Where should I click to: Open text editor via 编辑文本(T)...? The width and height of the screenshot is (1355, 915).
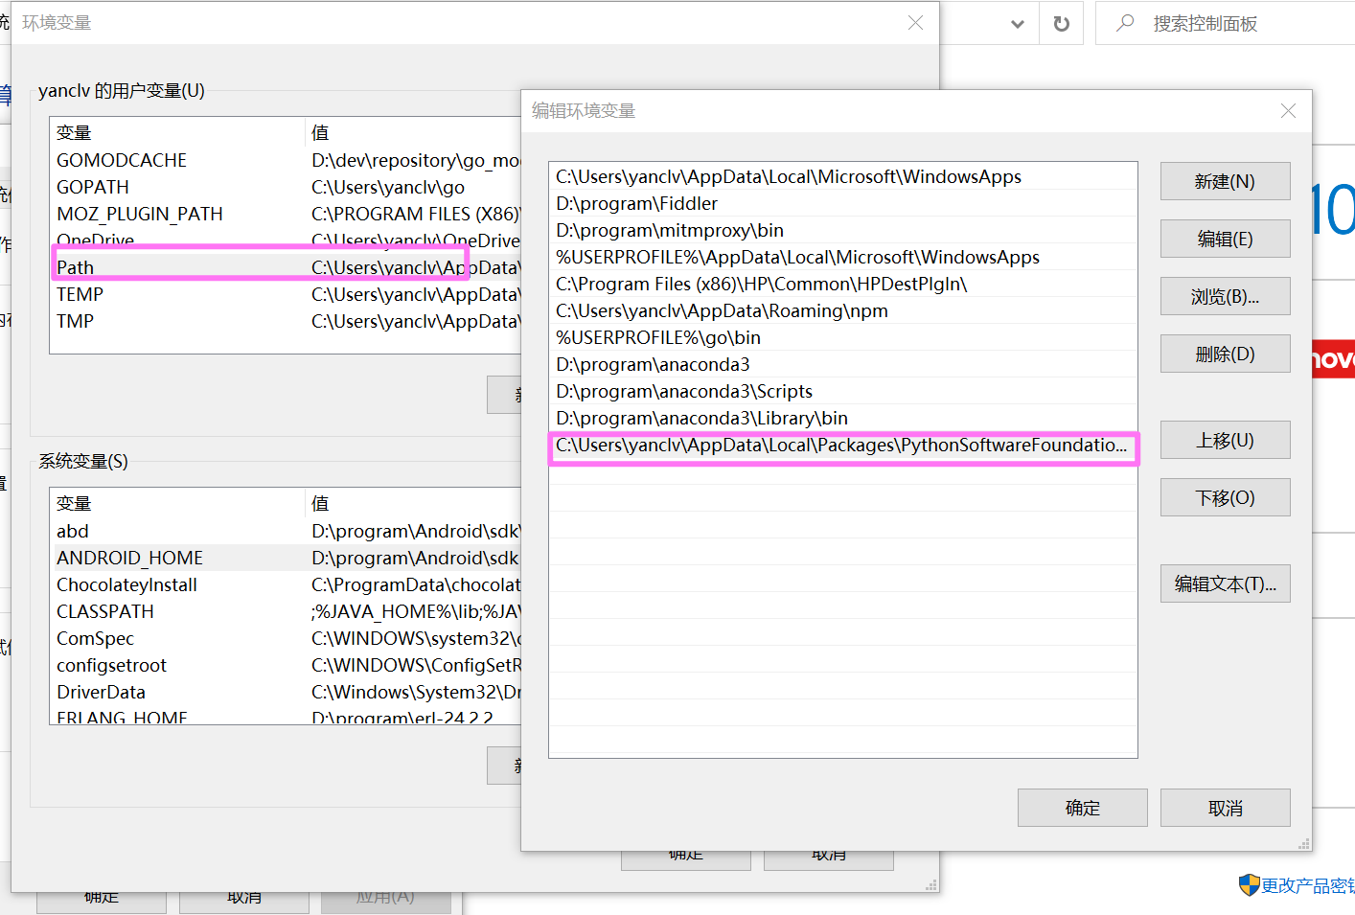(1224, 584)
